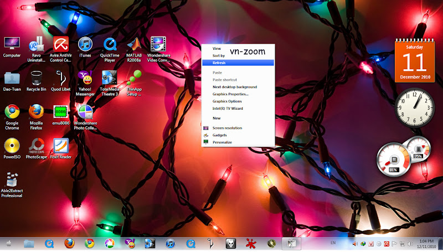Screen dimensions: 443x252
Task: Select the Dao-Tuan user folder icon
Action: coord(12,81)
